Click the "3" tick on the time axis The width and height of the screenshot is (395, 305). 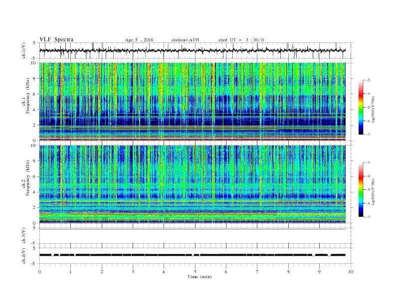tap(133, 272)
